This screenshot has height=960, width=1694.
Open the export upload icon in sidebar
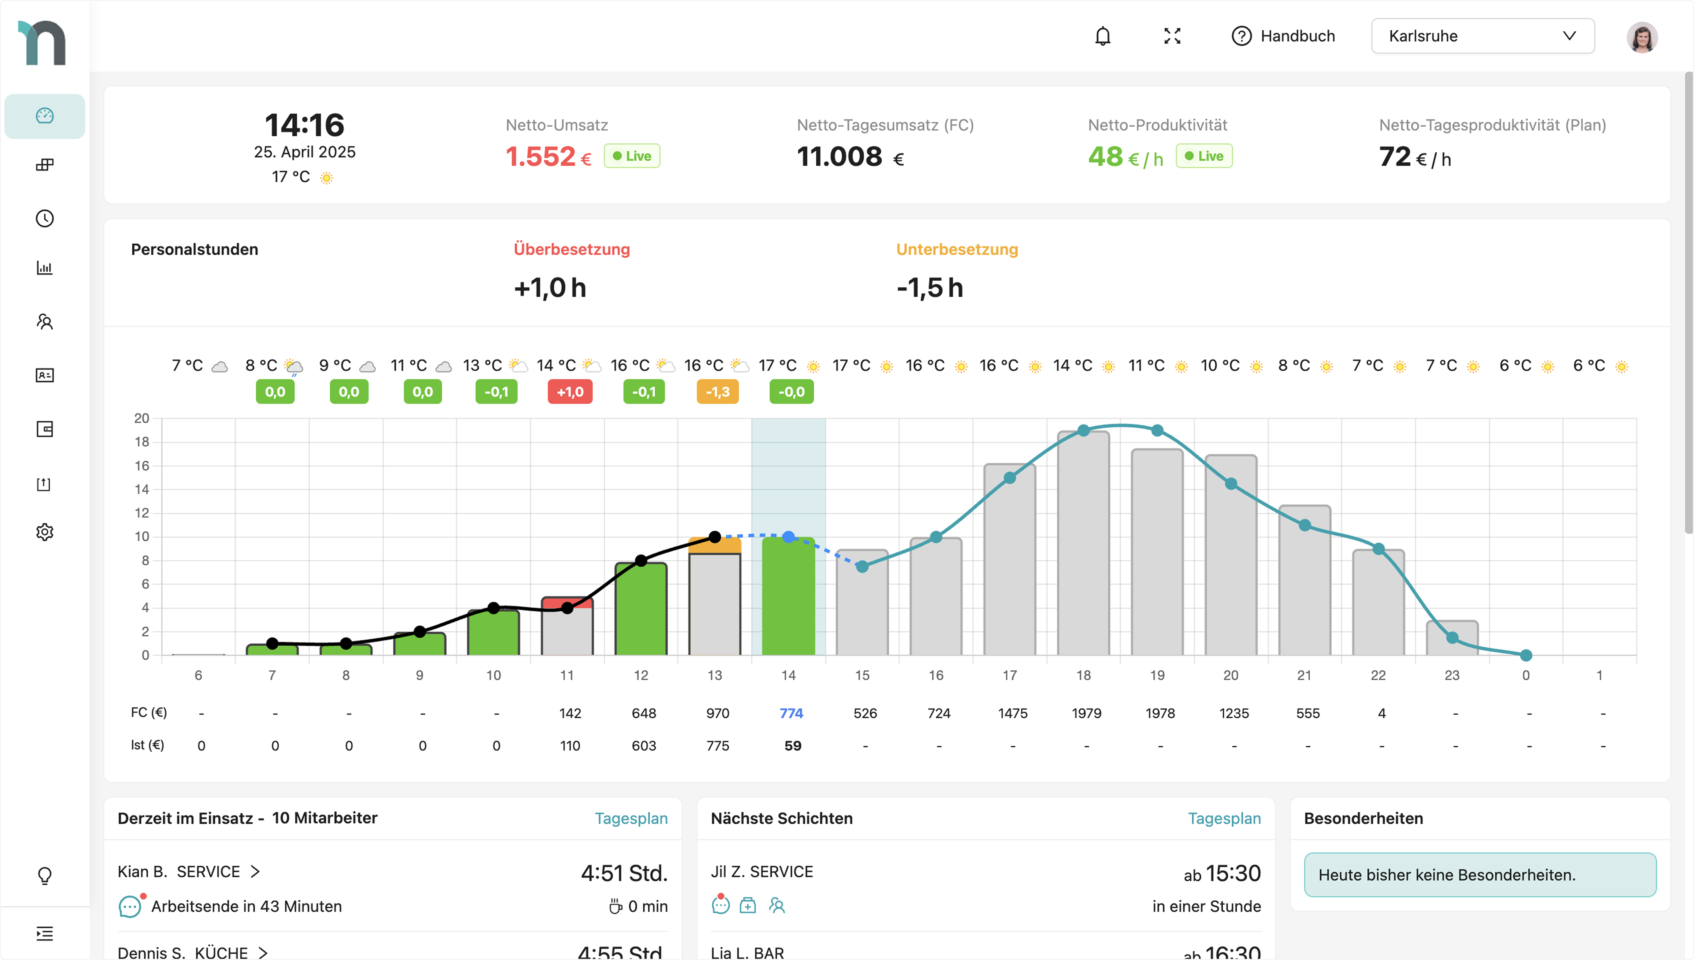click(43, 484)
